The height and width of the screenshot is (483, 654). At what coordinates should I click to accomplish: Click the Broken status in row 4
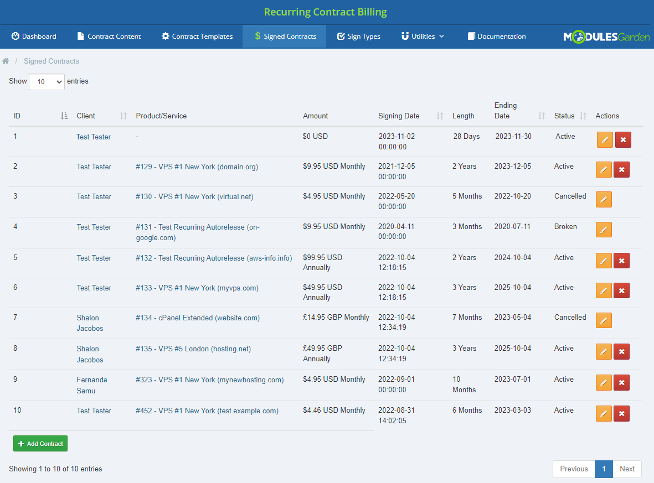tap(565, 227)
